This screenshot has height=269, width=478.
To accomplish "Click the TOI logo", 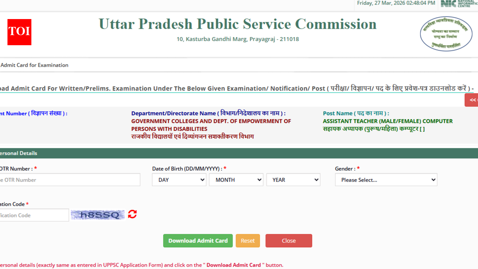I will point(19,32).
